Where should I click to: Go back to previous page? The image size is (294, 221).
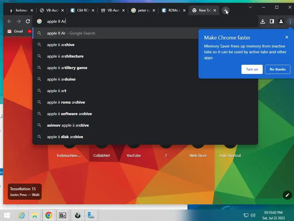[x=9, y=21]
